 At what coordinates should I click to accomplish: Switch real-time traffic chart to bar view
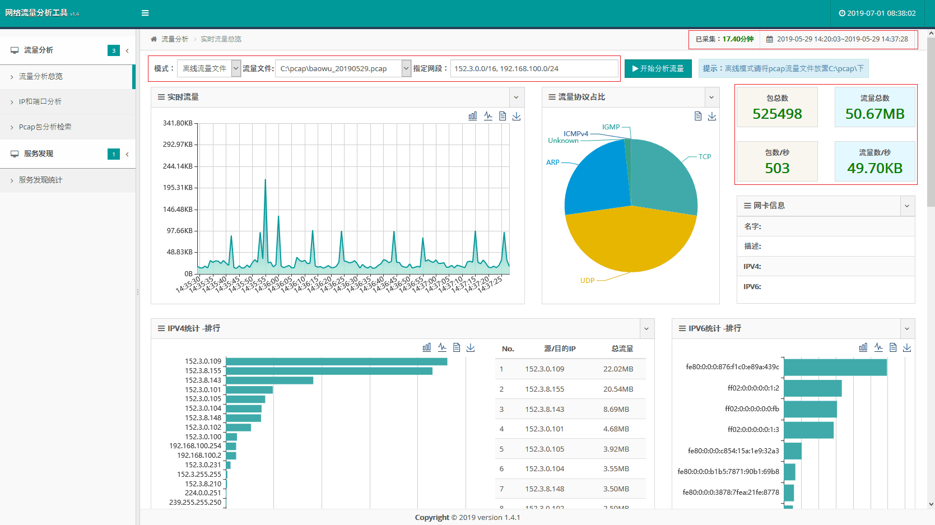[x=473, y=116]
